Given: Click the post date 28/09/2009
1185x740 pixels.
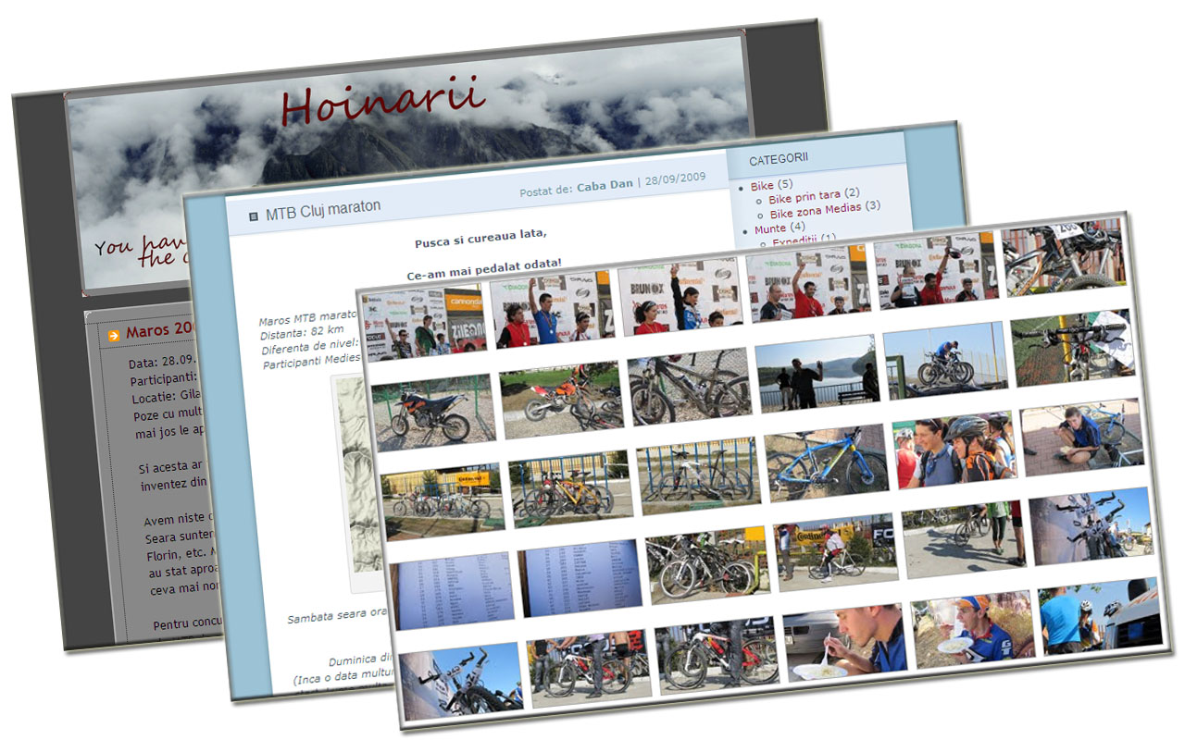Looking at the screenshot, I should [675, 180].
